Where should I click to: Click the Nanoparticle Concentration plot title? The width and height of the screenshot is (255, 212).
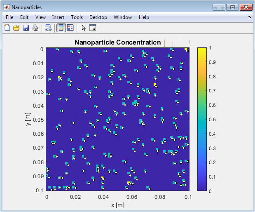point(117,42)
